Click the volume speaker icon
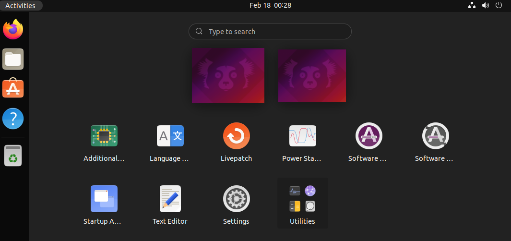The image size is (511, 241). [486, 6]
